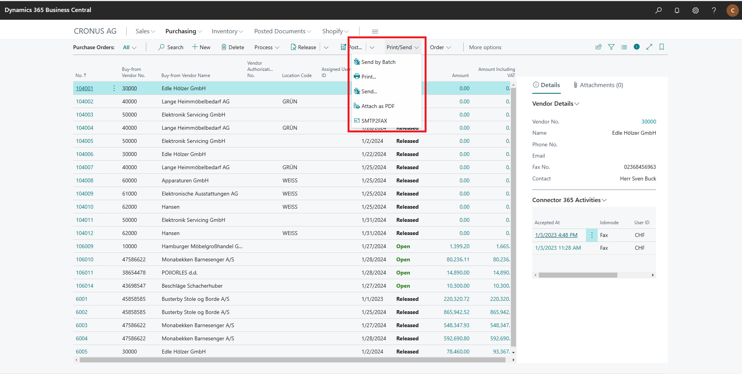The width and height of the screenshot is (742, 374).
Task: Click Open status of order 106014
Action: point(403,286)
